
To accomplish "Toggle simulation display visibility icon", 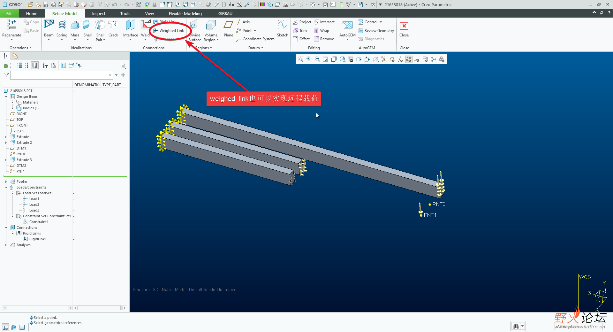I will point(442,59).
